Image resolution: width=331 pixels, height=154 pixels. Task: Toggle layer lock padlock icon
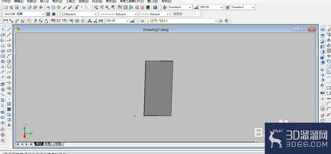click(x=160, y=21)
